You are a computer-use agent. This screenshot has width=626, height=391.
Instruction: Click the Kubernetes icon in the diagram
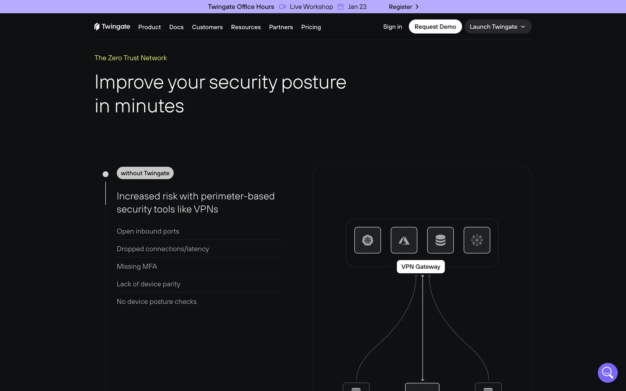click(367, 240)
